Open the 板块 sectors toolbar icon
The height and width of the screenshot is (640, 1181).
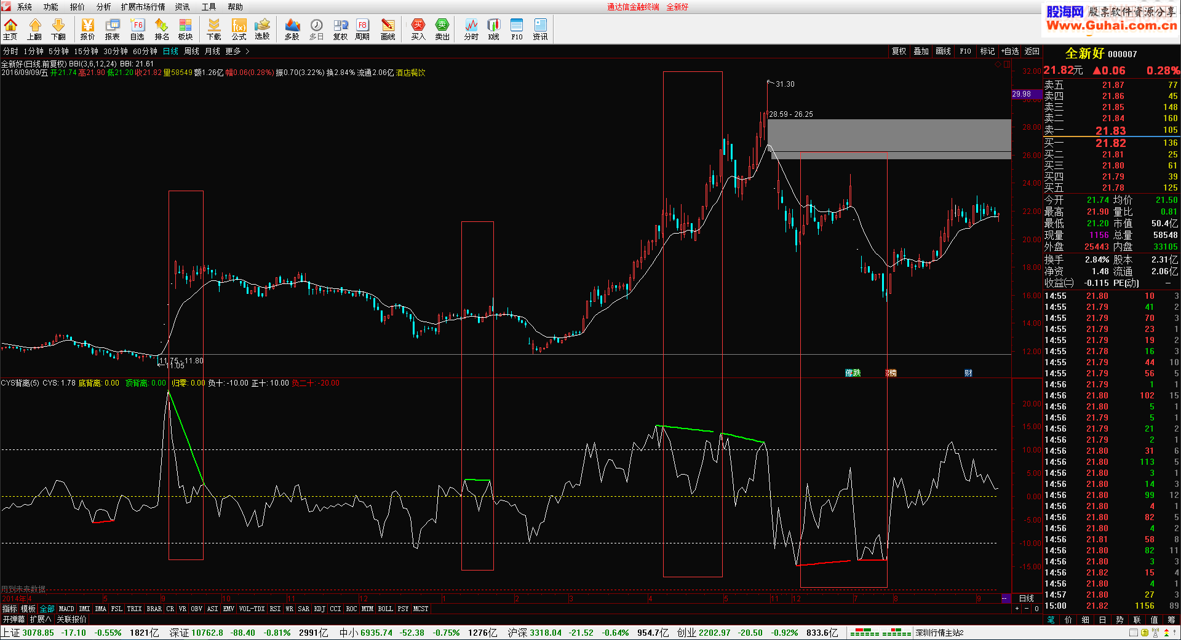tap(186, 29)
